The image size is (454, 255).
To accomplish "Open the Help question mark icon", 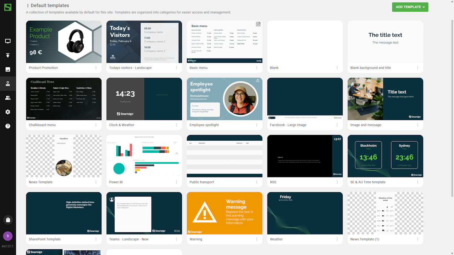I will [x=8, y=126].
